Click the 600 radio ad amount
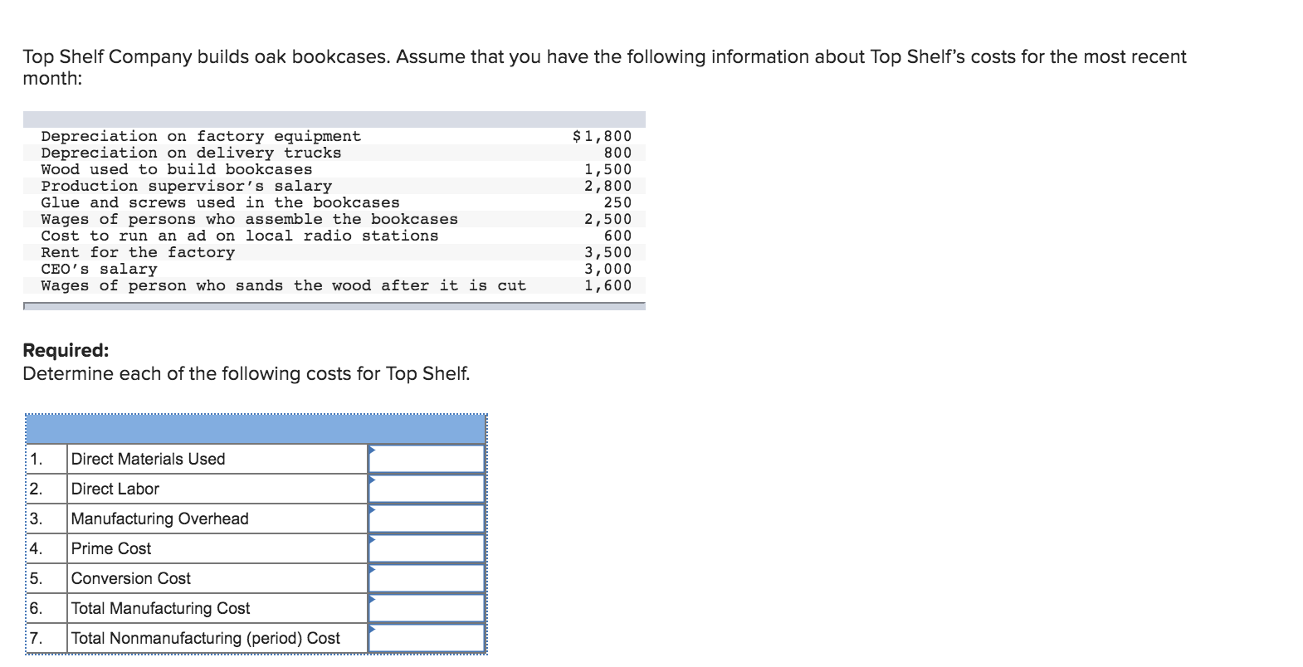Viewport: 1303px width, 667px height. pyautogui.click(x=617, y=236)
